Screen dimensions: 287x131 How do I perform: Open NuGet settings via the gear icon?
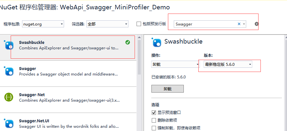pyautogui.click(x=257, y=24)
